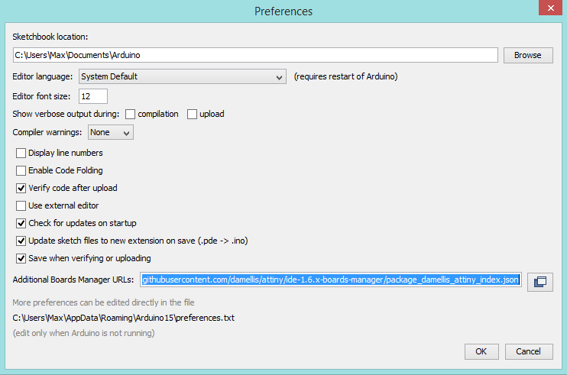The image size is (567, 375).
Task: Toggle Display line numbers checkbox
Action: click(x=21, y=153)
